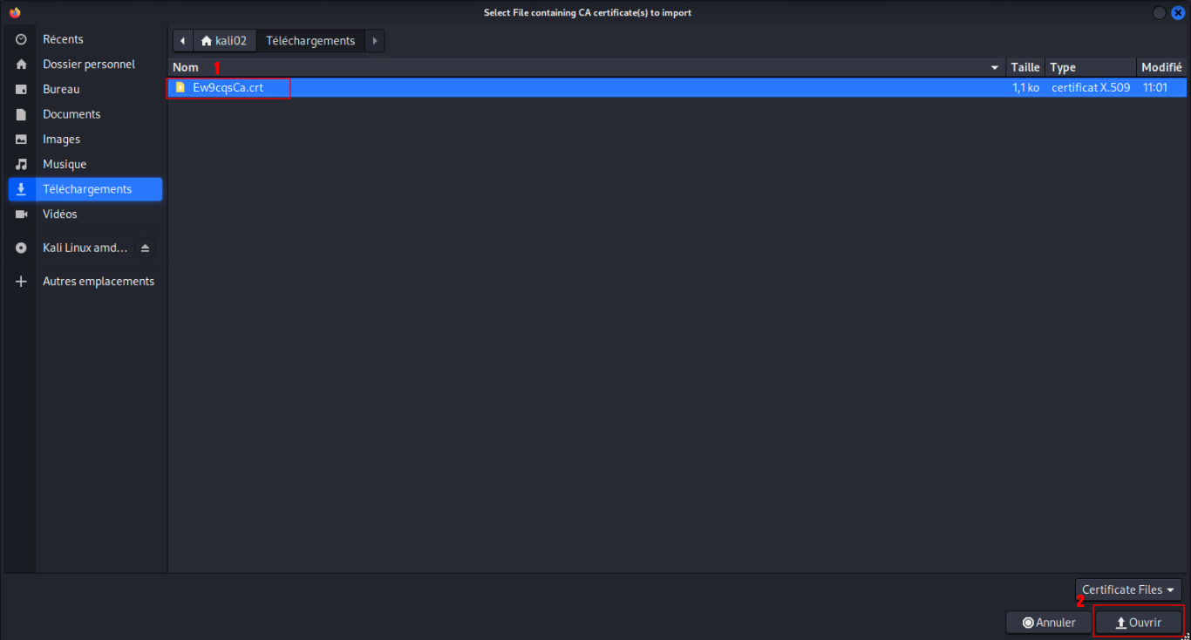Click the Vidéos camera icon in sidebar
Screen dimensions: 1191x640
pos(22,214)
